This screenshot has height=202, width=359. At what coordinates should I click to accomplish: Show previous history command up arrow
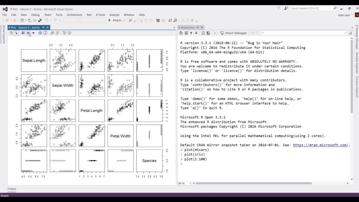click(x=191, y=33)
